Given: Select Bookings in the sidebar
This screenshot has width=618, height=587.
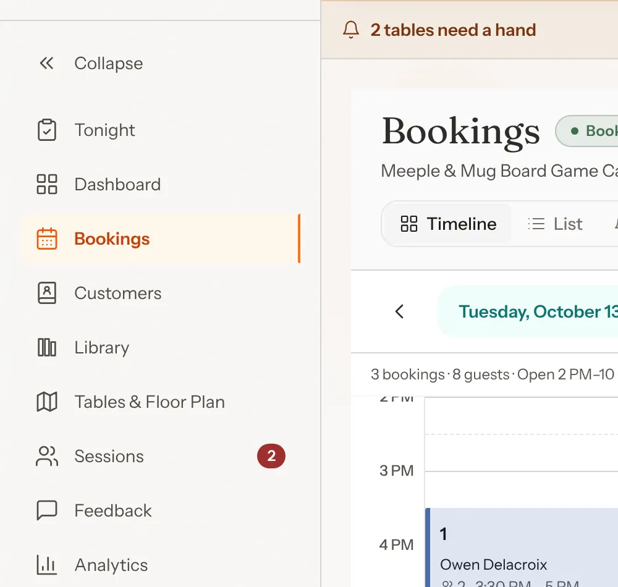Looking at the screenshot, I should 161,239.
